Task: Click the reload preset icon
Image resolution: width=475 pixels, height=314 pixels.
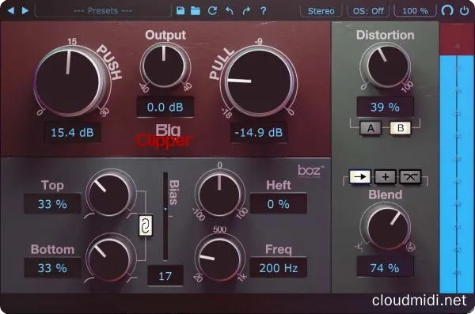Action: [x=212, y=11]
